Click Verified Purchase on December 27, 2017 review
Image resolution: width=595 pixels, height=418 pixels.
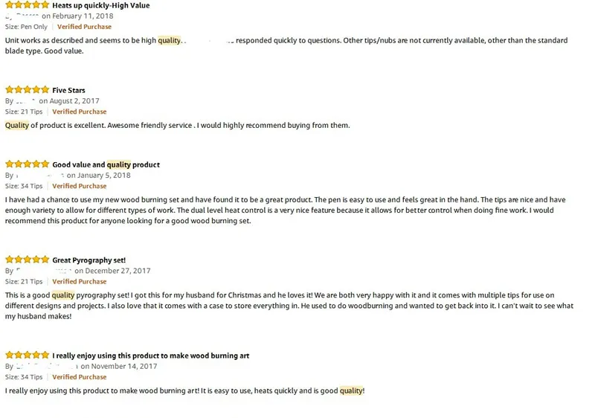80,281
